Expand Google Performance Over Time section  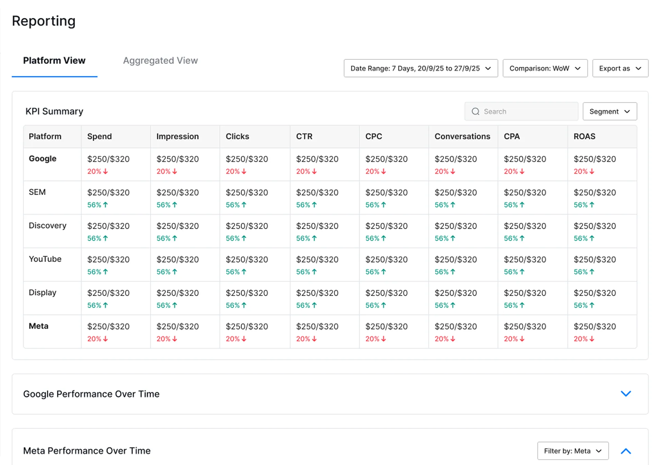(x=625, y=394)
